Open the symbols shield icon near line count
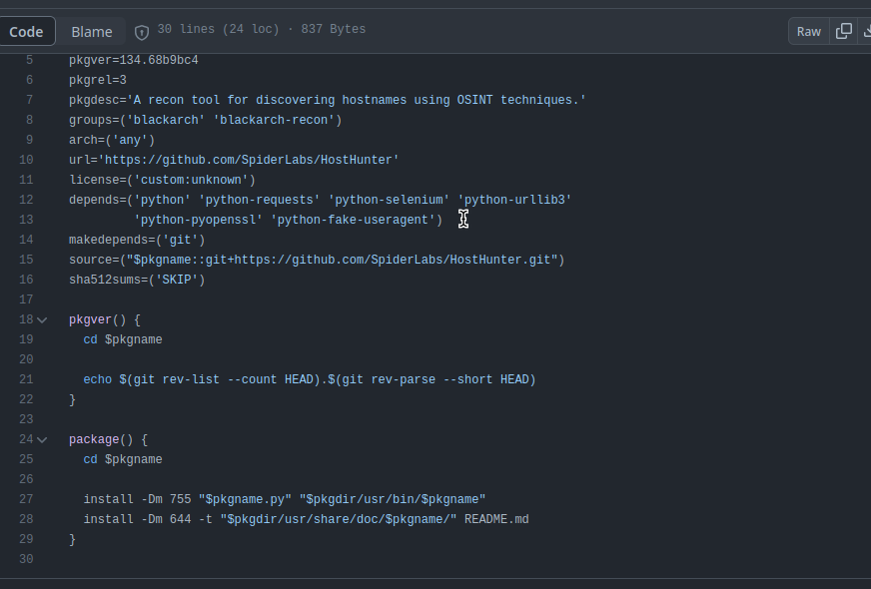 143,31
